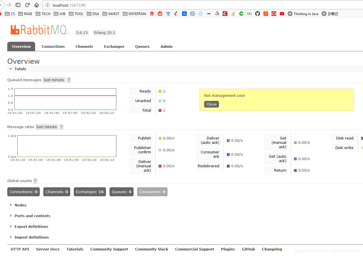Open the Connections: 0 count button
363x256 pixels.
[x=24, y=192]
